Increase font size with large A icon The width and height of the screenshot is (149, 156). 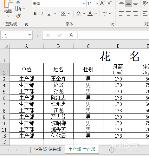click(x=103, y=3)
